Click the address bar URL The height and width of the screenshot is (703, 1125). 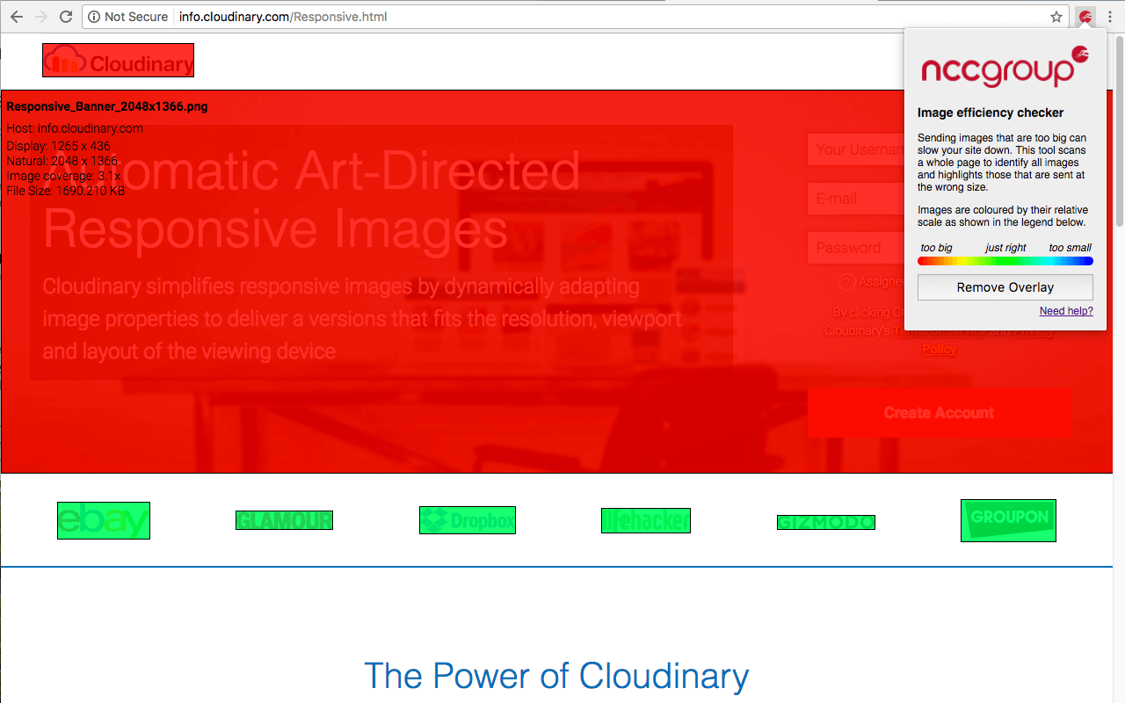(283, 17)
